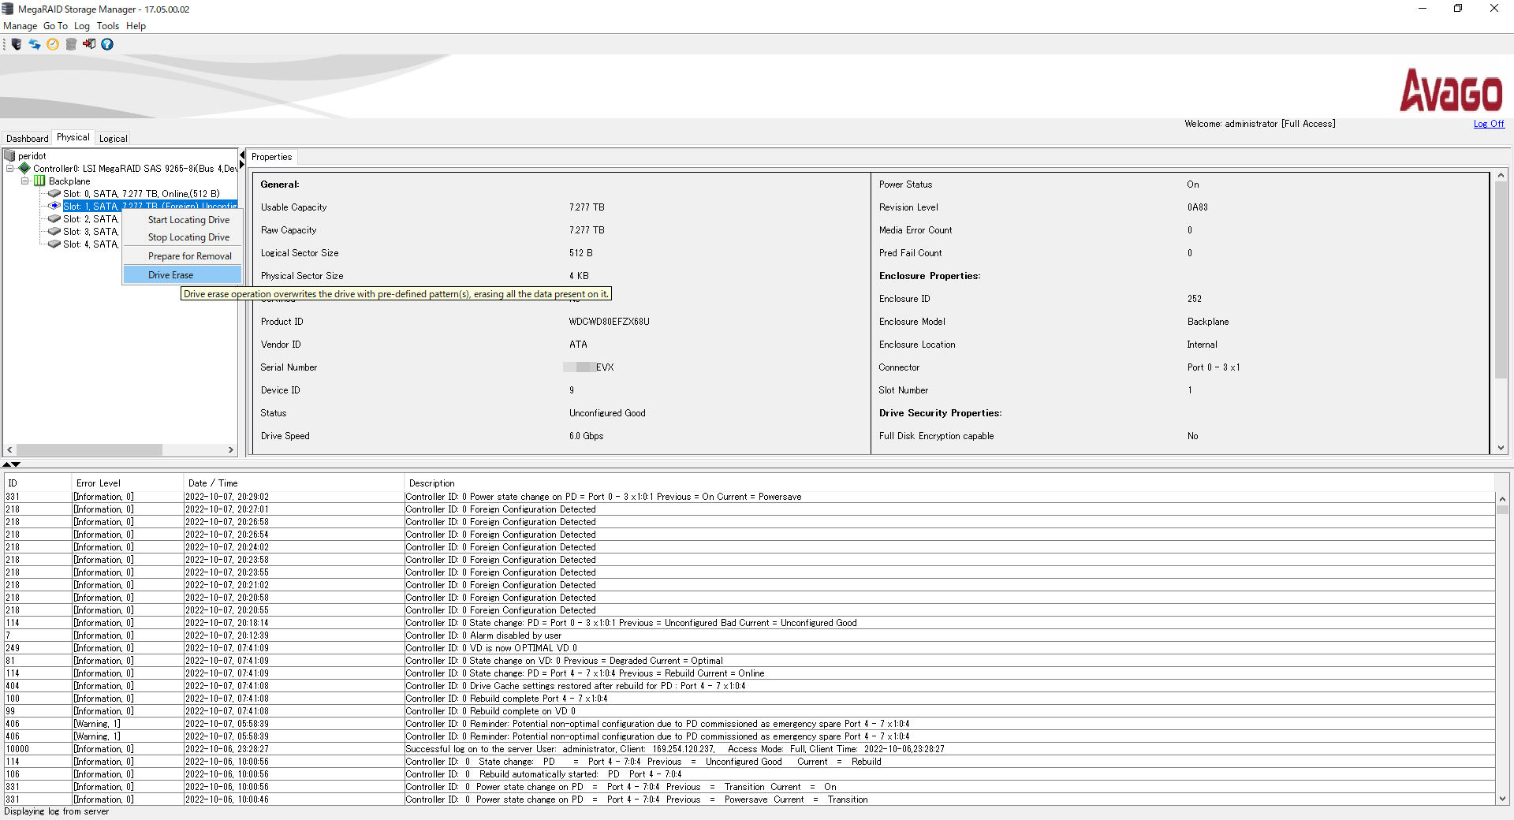This screenshot has width=1514, height=820.
Task: Select the Backplane node label
Action: [69, 181]
